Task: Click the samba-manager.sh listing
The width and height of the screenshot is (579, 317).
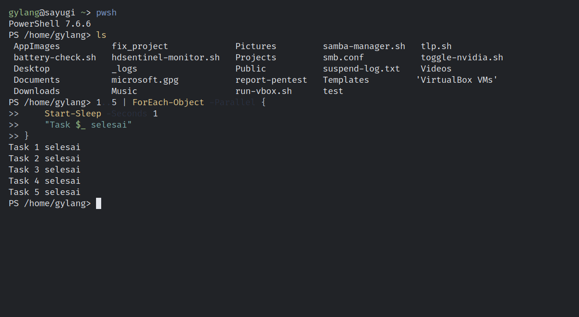Action: 364,46
